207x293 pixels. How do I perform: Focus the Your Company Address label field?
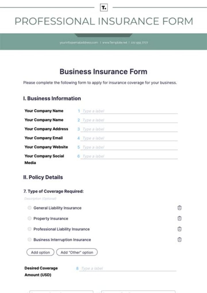pos(129,129)
